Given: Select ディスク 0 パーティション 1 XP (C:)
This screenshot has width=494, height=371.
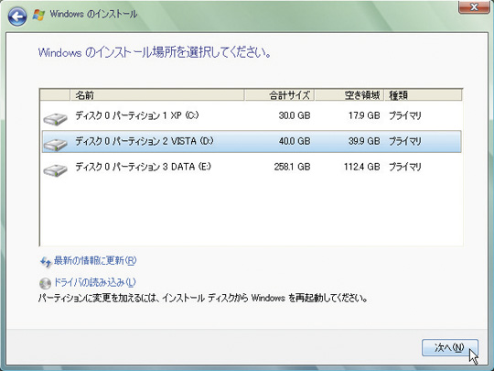Looking at the screenshot, I should 252,115.
